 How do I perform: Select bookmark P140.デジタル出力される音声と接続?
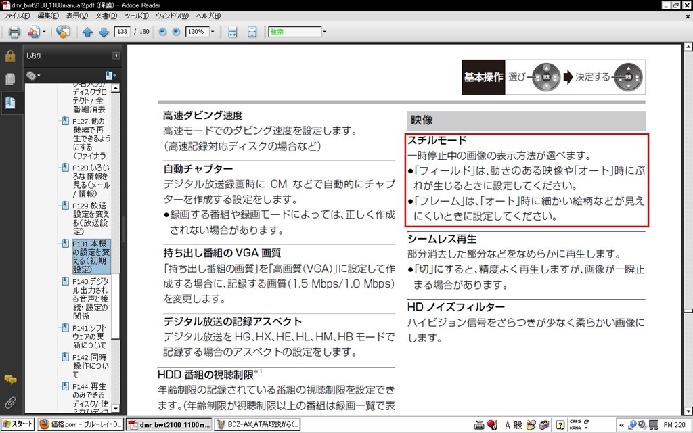pyautogui.click(x=91, y=298)
